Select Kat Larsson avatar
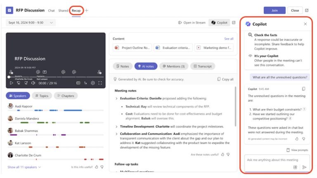317x178 pixels. pos(10,143)
